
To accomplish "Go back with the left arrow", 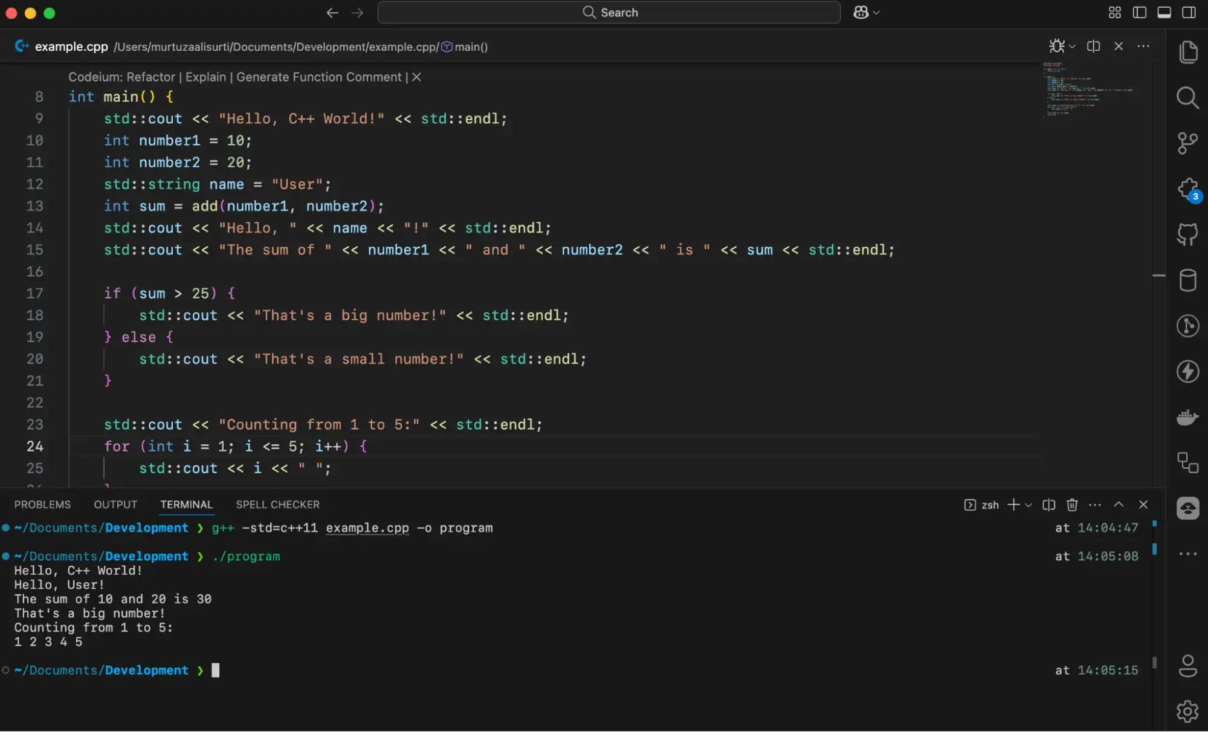I will [332, 13].
